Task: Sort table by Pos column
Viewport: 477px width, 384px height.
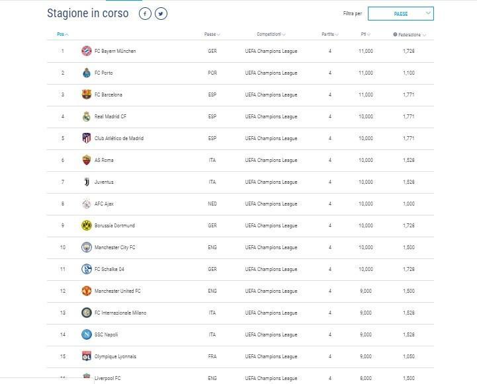Action: (x=63, y=34)
